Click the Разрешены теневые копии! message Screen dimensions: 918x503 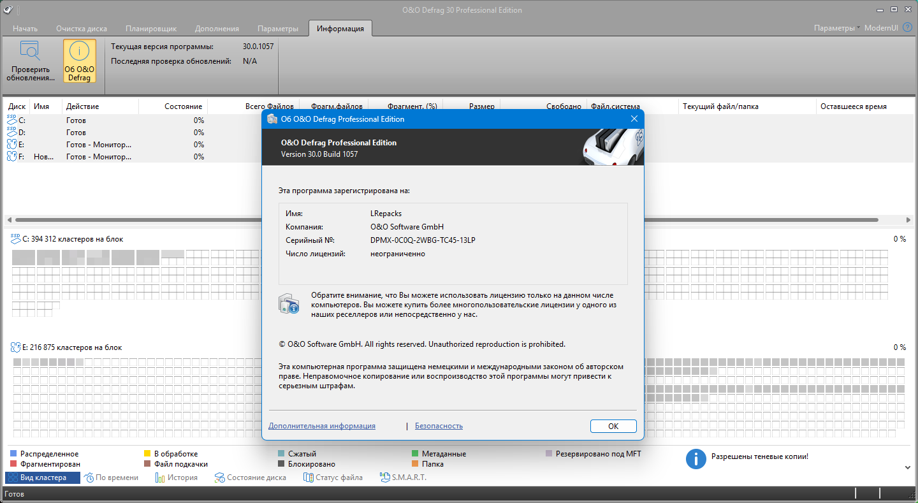759,457
